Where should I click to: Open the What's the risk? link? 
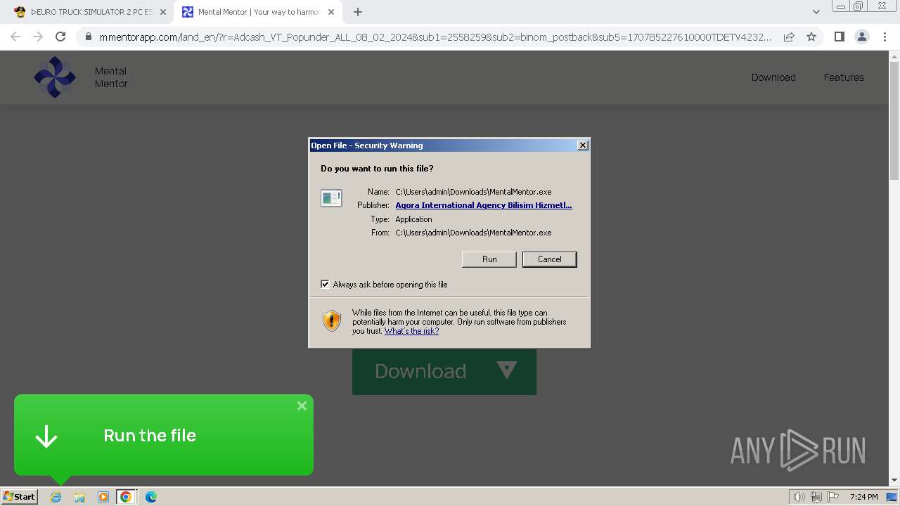[x=411, y=331]
